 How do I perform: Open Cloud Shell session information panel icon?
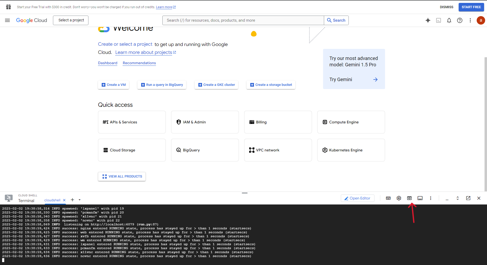(x=420, y=198)
